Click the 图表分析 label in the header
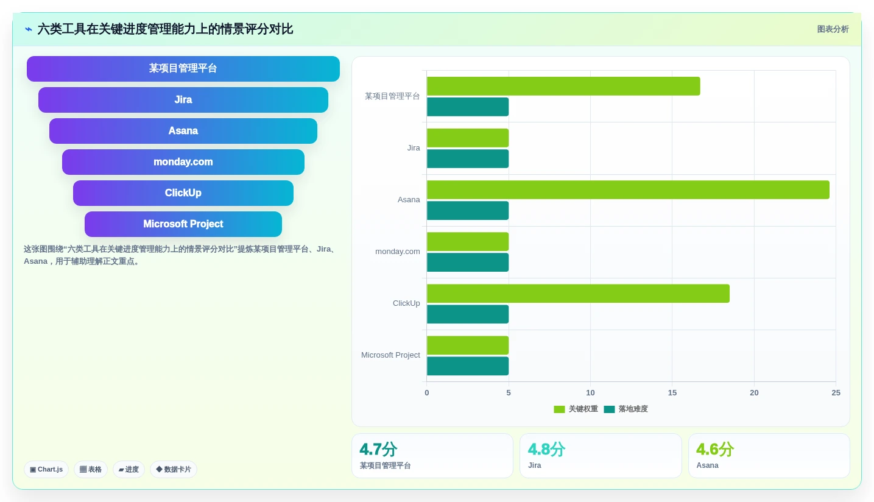The height and width of the screenshot is (502, 874). [x=833, y=29]
